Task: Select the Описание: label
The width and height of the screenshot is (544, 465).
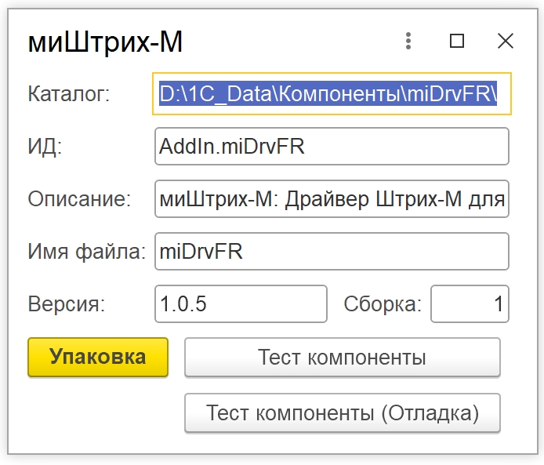Action: pyautogui.click(x=79, y=199)
